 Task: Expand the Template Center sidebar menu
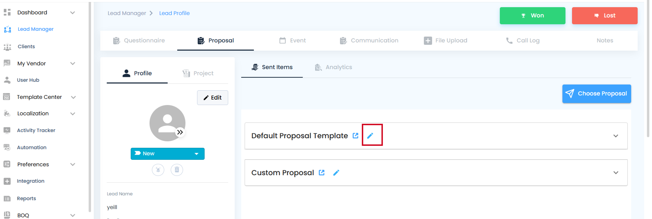(x=73, y=97)
